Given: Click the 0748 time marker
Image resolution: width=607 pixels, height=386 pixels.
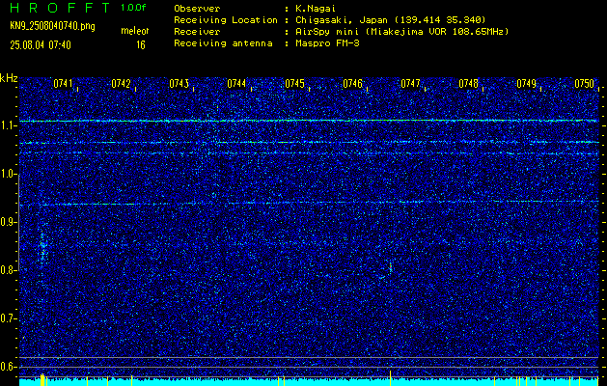Looking at the screenshot, I should tap(468, 84).
